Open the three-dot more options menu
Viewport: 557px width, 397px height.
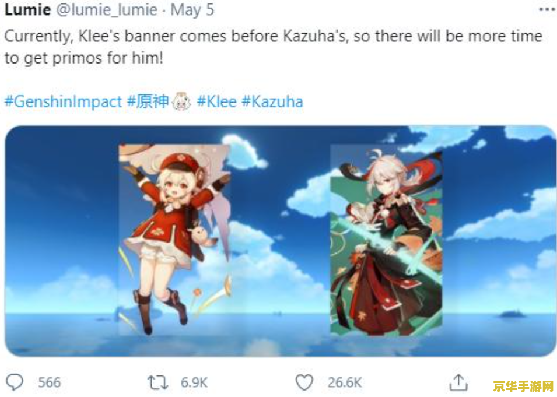tap(547, 9)
